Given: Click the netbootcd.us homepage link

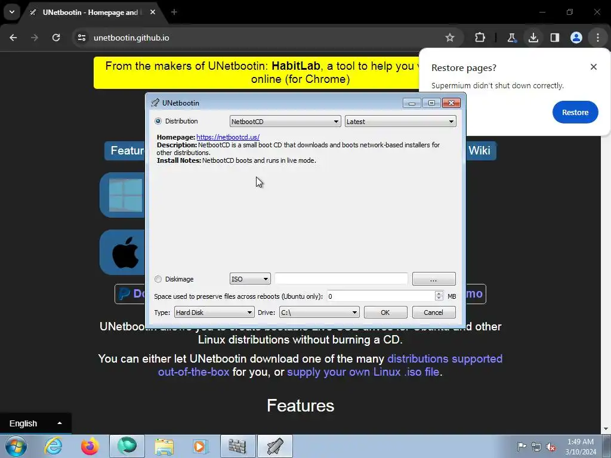Looking at the screenshot, I should click(228, 137).
